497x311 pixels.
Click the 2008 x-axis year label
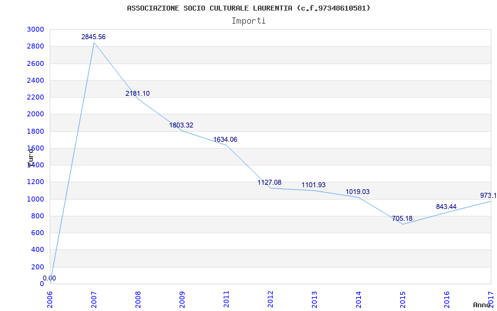click(138, 300)
